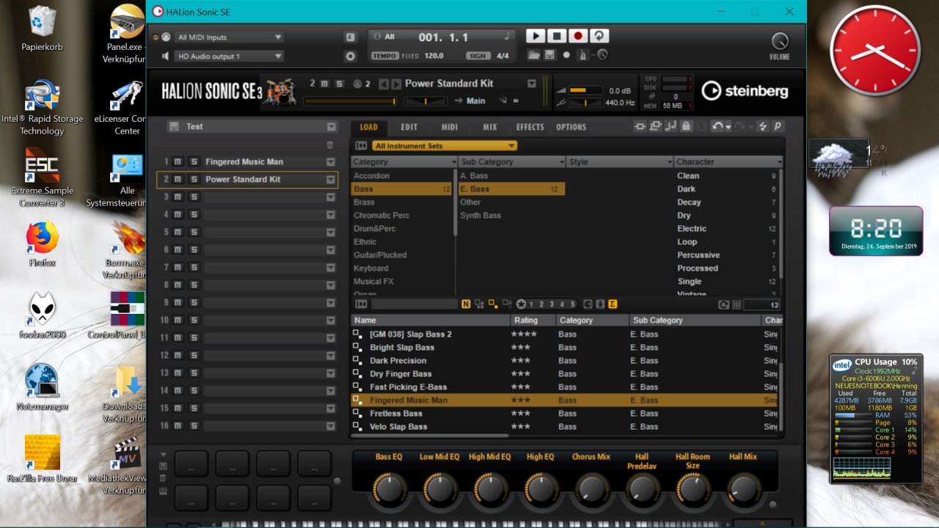
Task: Solo slot 2 Power Standard Kit
Action: (x=194, y=179)
